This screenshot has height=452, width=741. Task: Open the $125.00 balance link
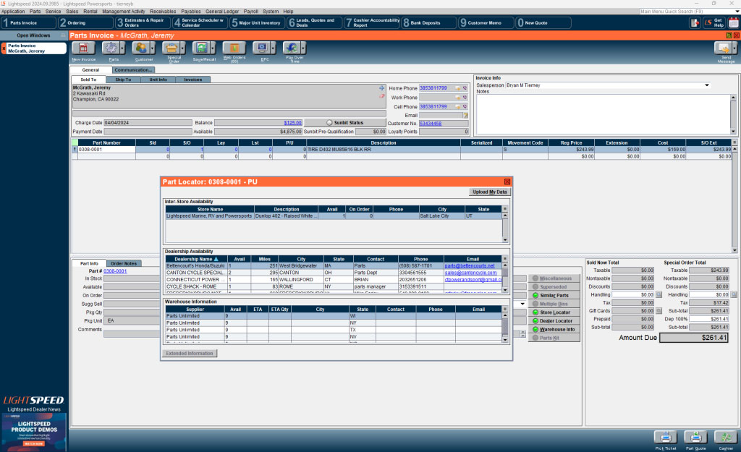click(x=292, y=123)
